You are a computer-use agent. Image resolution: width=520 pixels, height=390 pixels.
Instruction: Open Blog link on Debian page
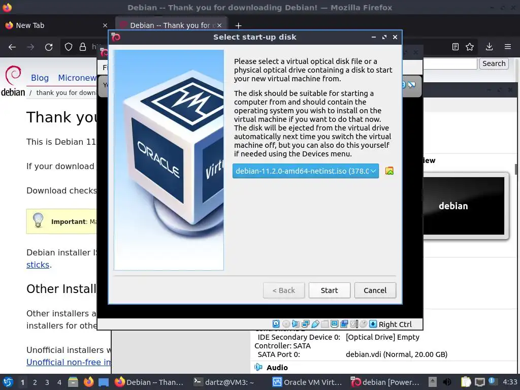[40, 78]
